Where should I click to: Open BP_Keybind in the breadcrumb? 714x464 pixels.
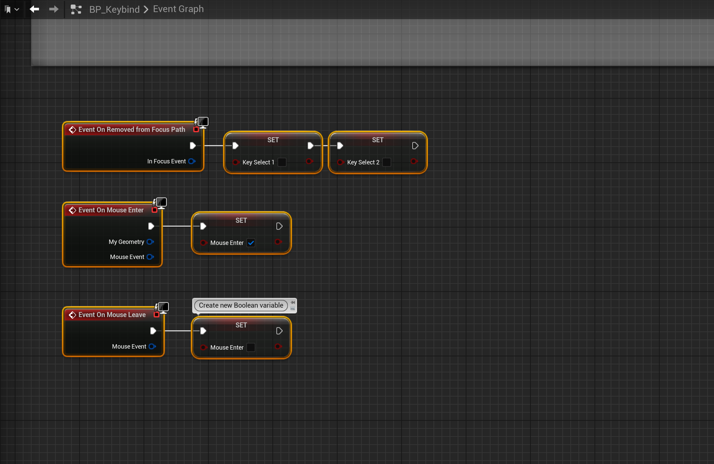(x=114, y=9)
